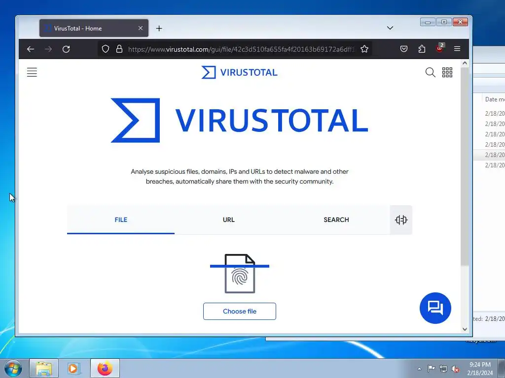
Task: Show hidden tray icons arrow
Action: (x=419, y=369)
